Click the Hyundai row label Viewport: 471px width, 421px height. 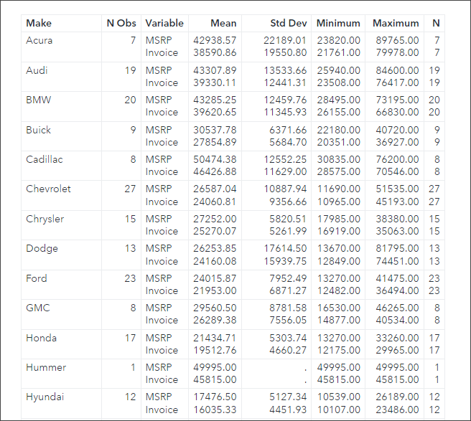click(x=45, y=397)
